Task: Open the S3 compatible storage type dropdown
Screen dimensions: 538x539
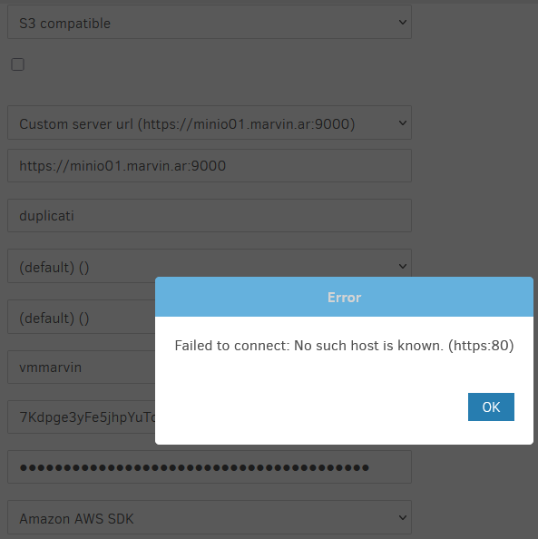Action: point(210,22)
